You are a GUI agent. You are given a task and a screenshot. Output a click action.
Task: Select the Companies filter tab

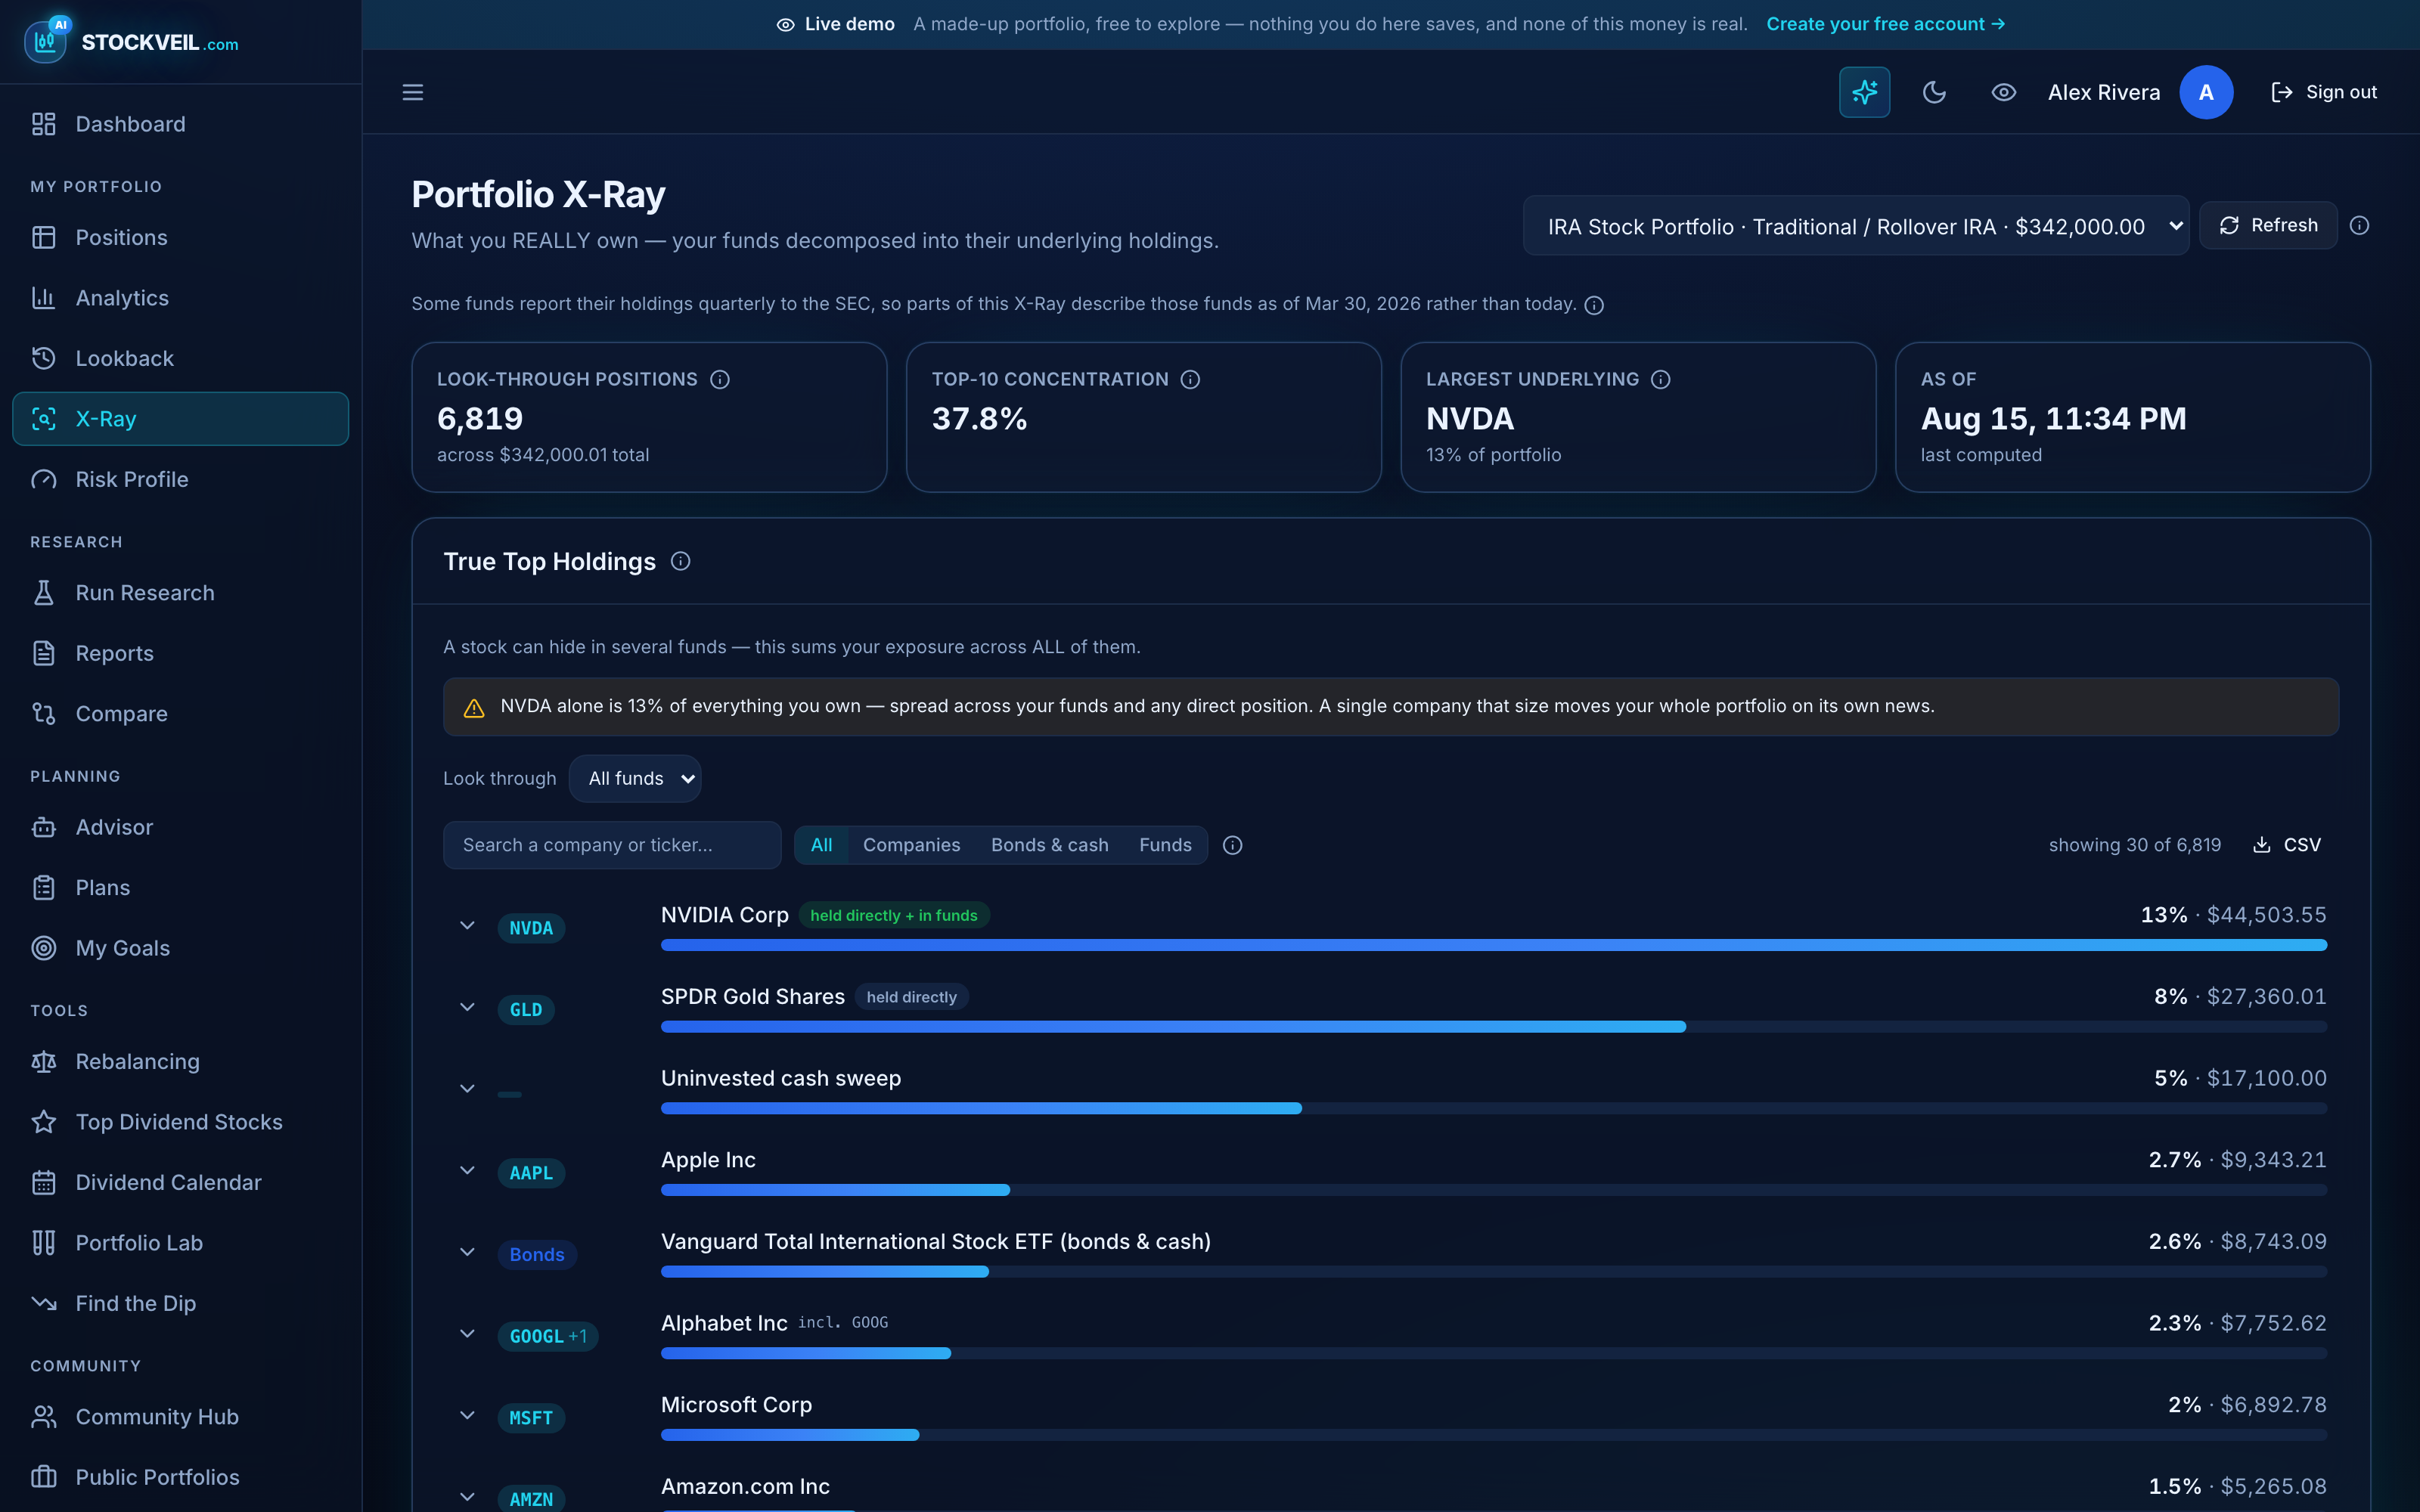pos(911,845)
